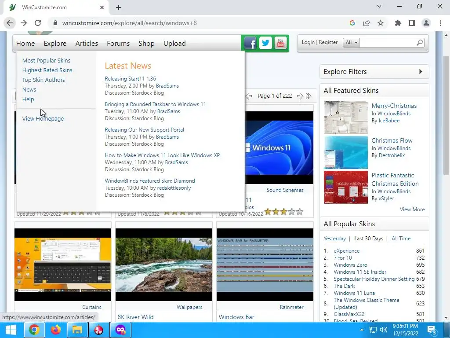This screenshot has height=338, width=450.
Task: Go to next page arrow
Action: [300, 96]
